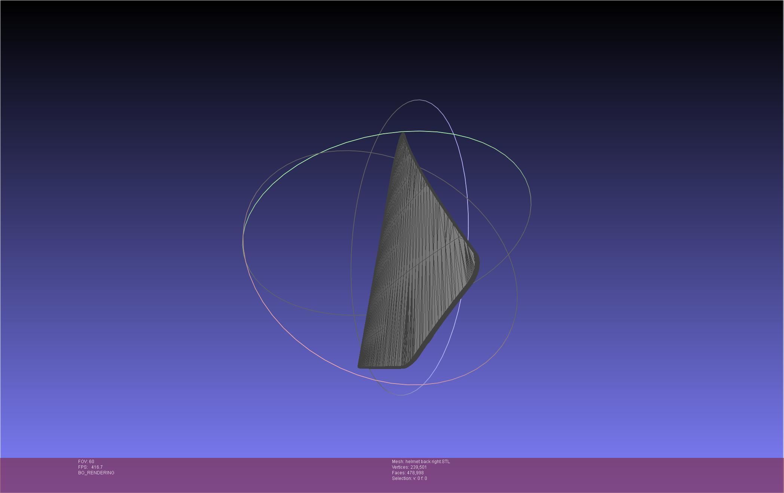
Task: Click the BO_RENDERING status text
Action: (96, 473)
